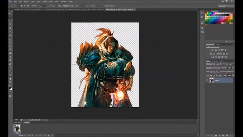Switch to the Channels tab
Screen dimensions: 243x137
pos(215,61)
